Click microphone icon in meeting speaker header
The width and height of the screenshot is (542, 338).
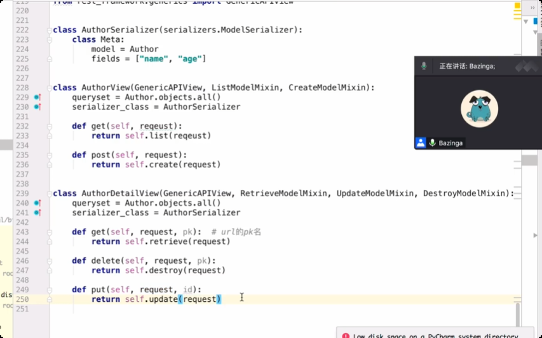424,66
